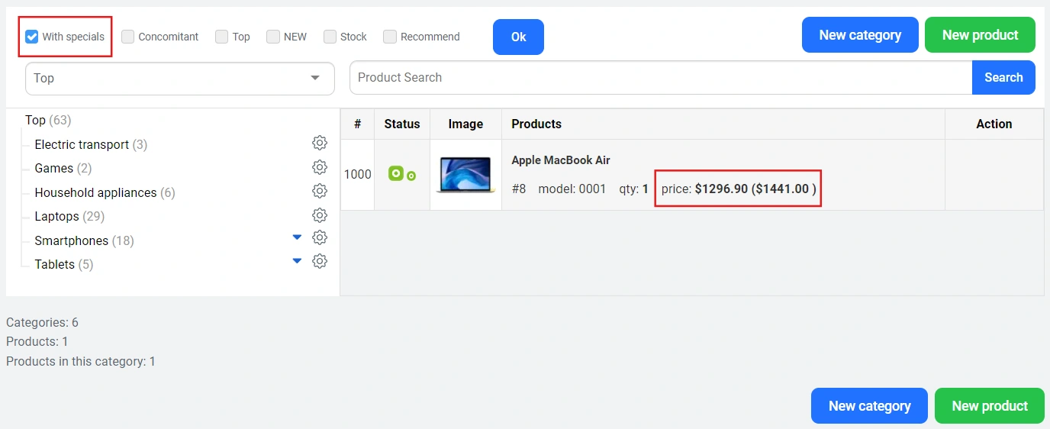
Task: Open Household appliances category settings gear
Action: point(320,191)
